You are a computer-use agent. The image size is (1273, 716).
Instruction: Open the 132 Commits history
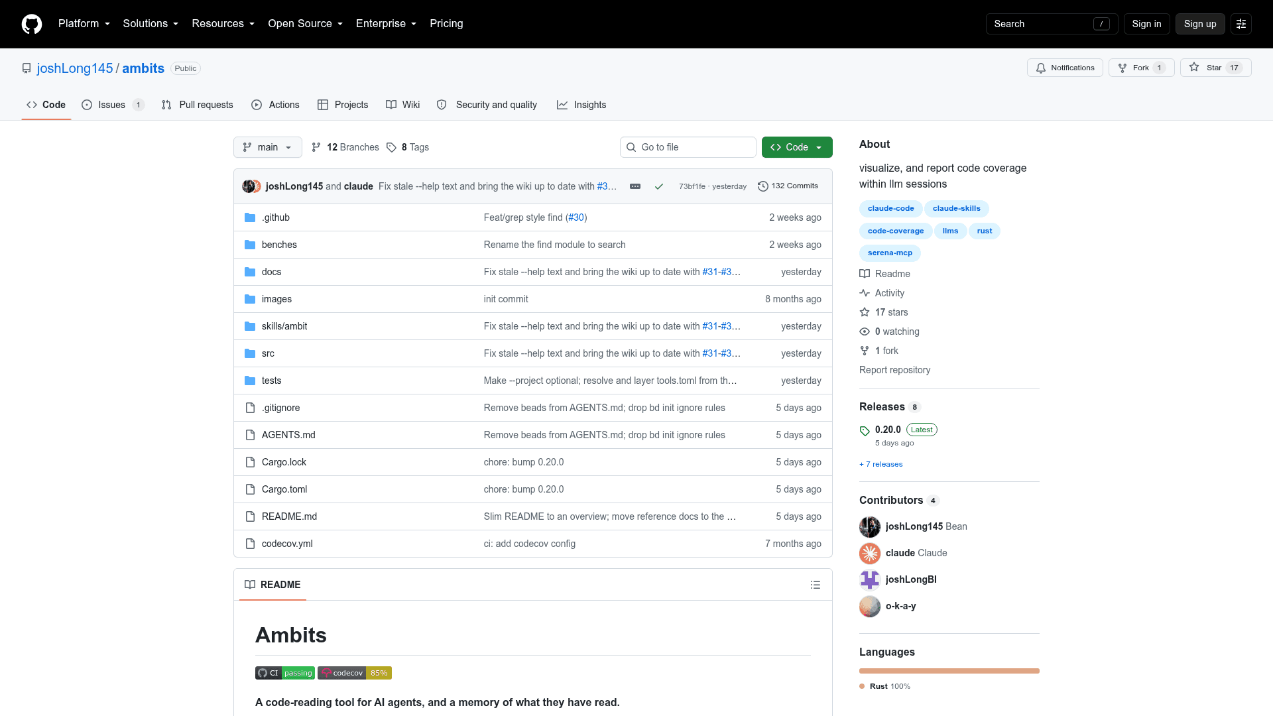pyautogui.click(x=788, y=186)
